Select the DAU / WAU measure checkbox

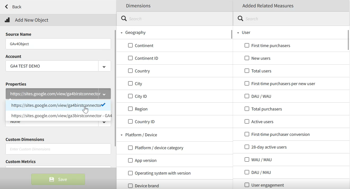[x=247, y=96]
